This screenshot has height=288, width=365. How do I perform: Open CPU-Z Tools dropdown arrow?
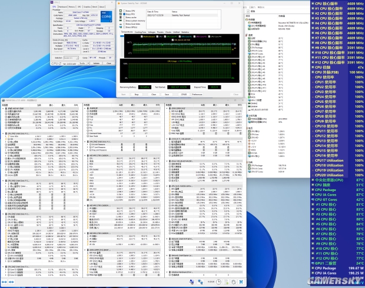click(88, 63)
